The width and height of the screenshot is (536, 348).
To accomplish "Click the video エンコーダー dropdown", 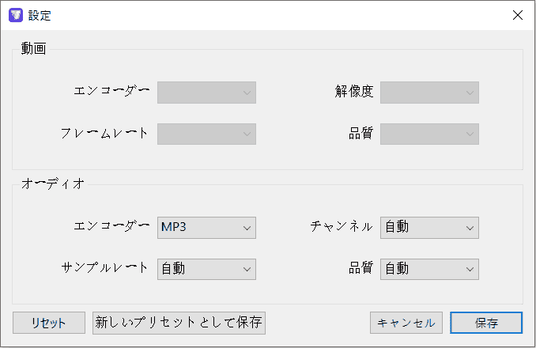I will click(x=206, y=93).
